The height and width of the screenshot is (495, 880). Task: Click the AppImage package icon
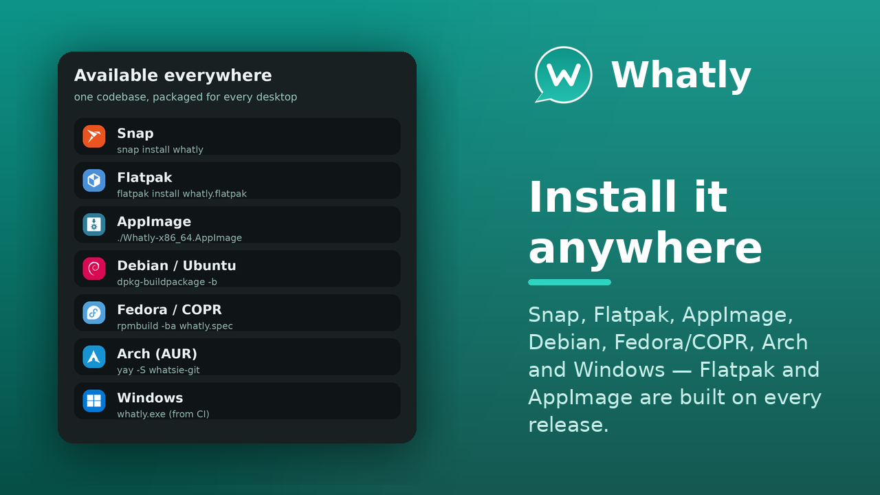[94, 224]
